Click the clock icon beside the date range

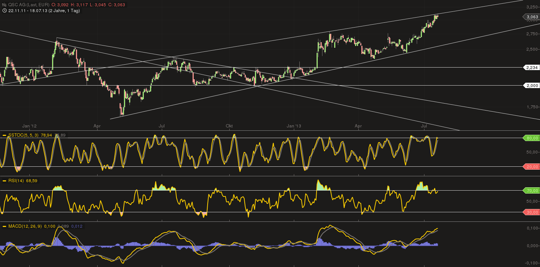point(4,11)
